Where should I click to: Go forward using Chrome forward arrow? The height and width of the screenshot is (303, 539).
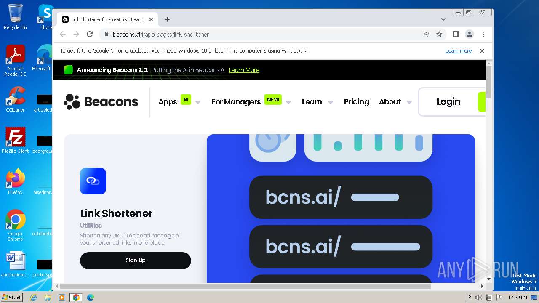76,35
